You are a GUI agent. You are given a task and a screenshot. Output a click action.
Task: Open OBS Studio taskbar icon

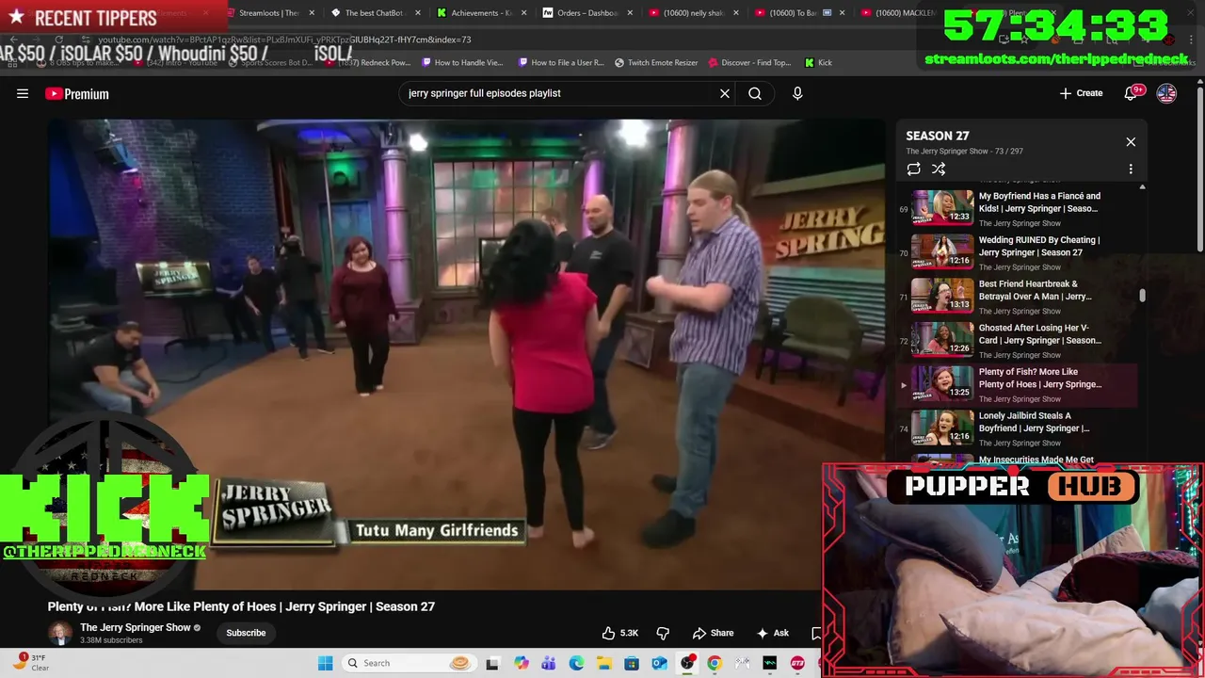click(x=687, y=663)
